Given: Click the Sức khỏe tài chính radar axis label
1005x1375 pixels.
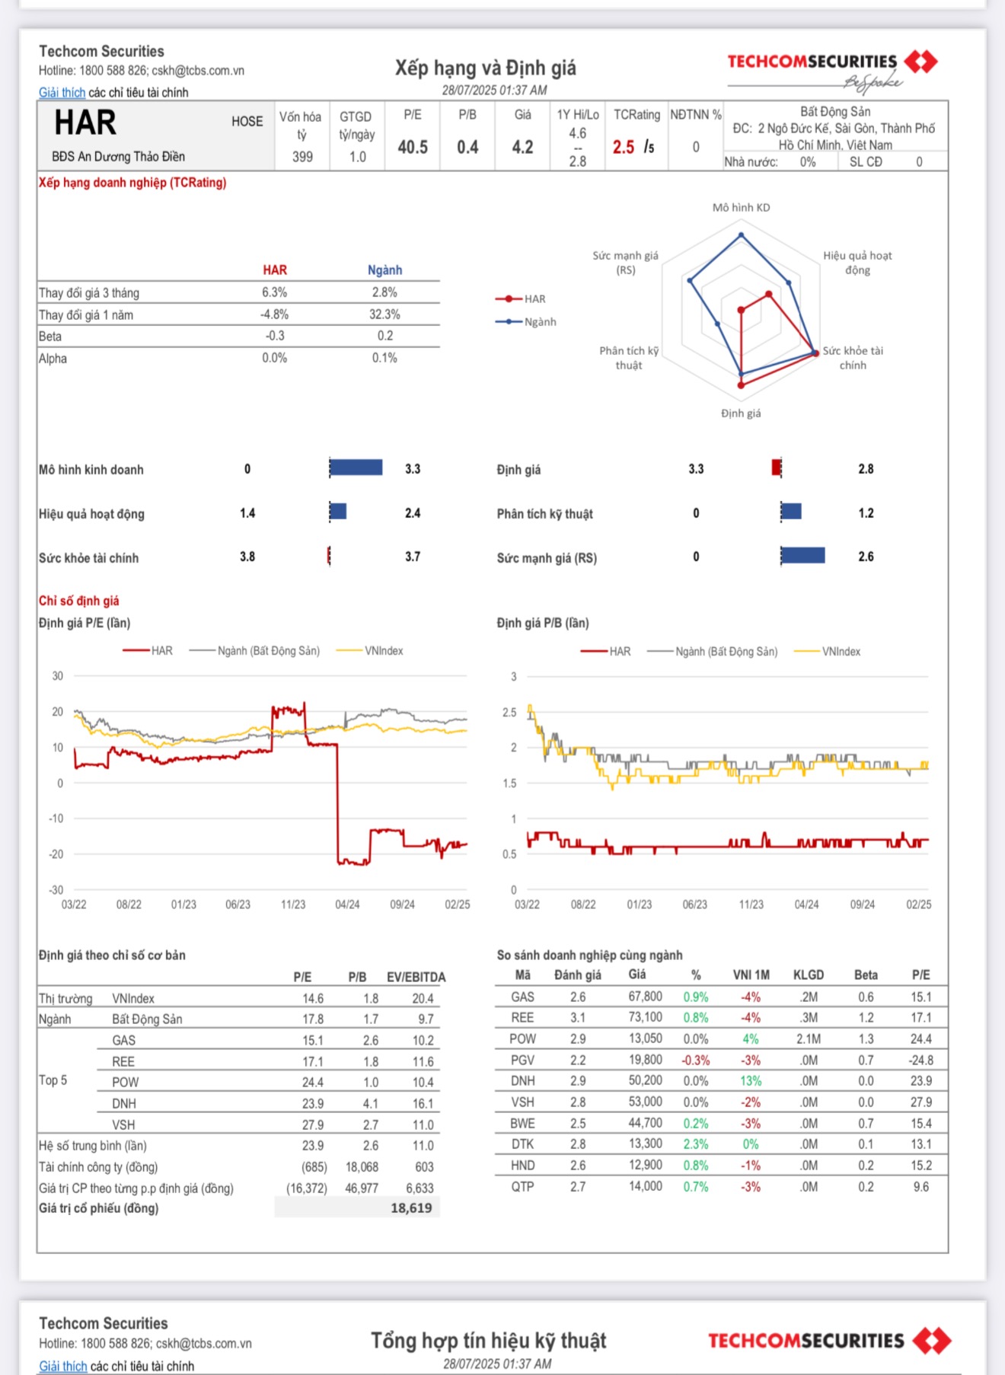Looking at the screenshot, I should [x=853, y=358].
